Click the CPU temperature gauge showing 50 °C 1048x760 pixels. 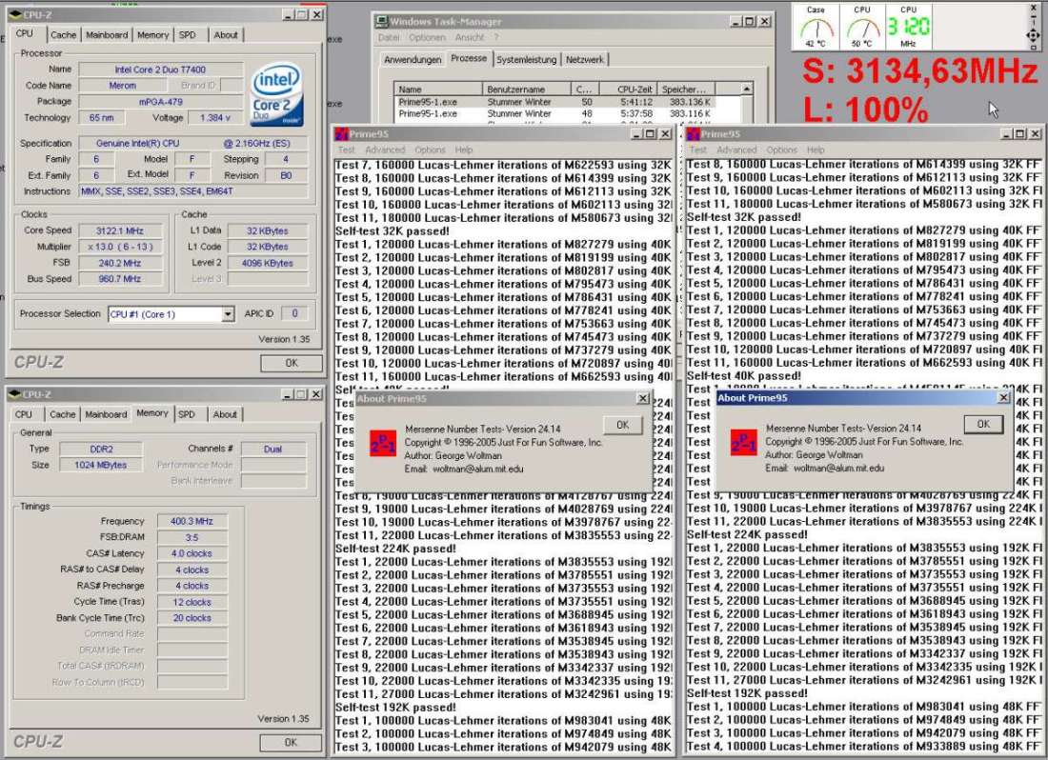tap(862, 28)
